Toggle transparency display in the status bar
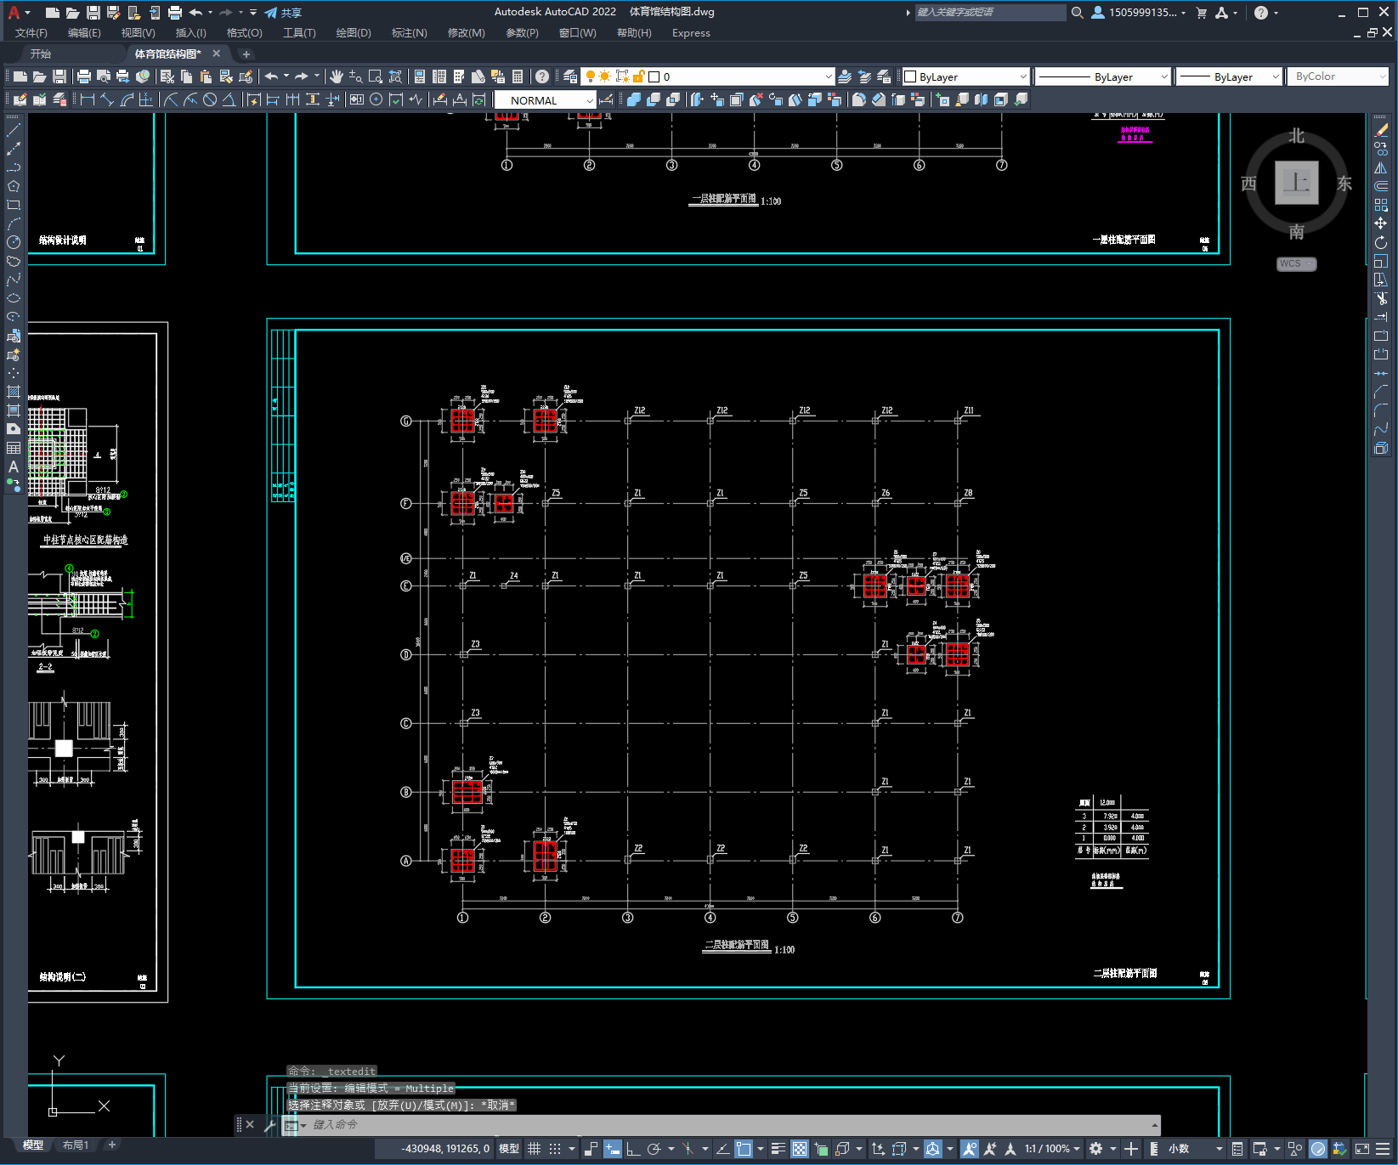Screen dimensions: 1398x1165 [800, 1149]
